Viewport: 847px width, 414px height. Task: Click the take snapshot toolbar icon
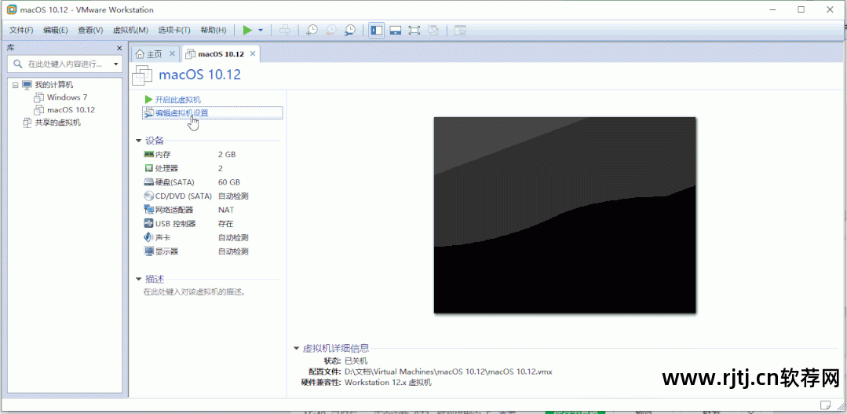pyautogui.click(x=312, y=30)
